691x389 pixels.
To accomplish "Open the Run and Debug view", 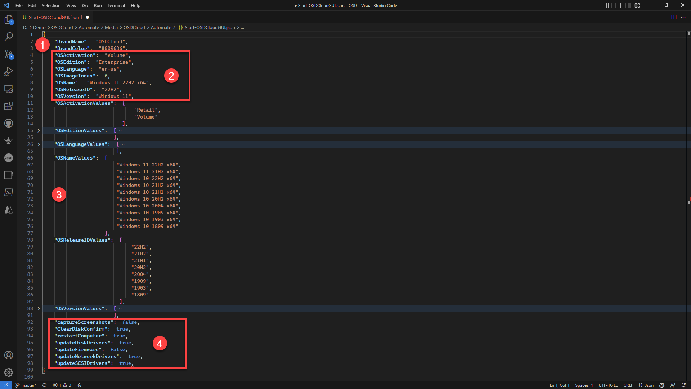I will click(x=9, y=71).
